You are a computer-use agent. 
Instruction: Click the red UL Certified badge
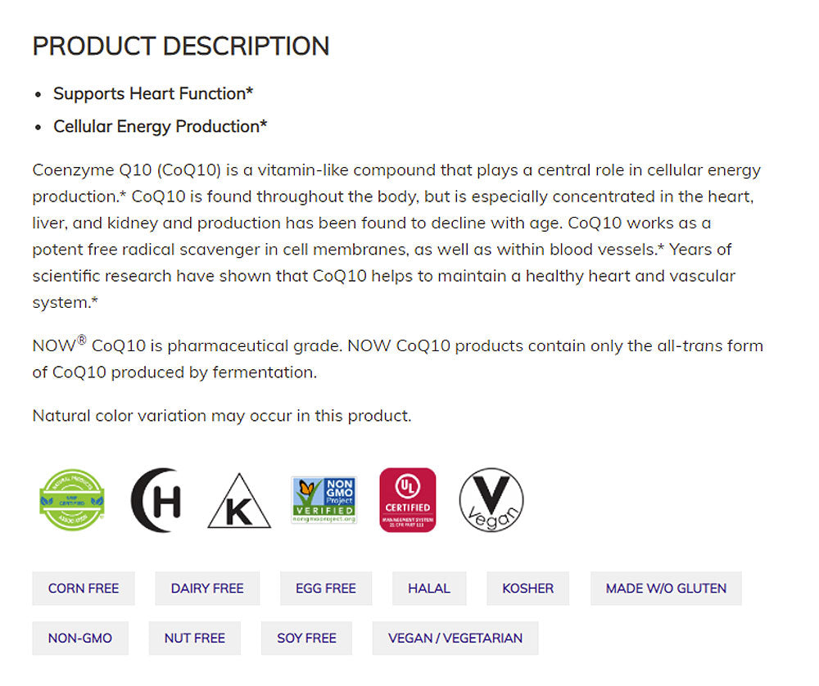[x=407, y=500]
